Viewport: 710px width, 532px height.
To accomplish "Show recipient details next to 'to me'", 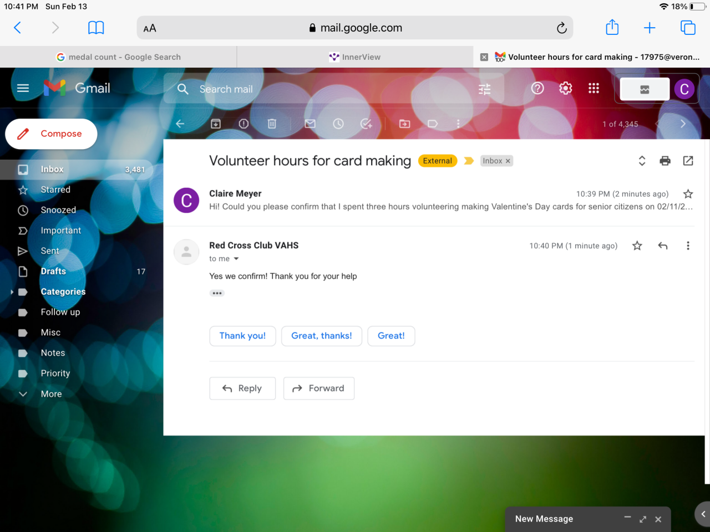I will [x=236, y=259].
